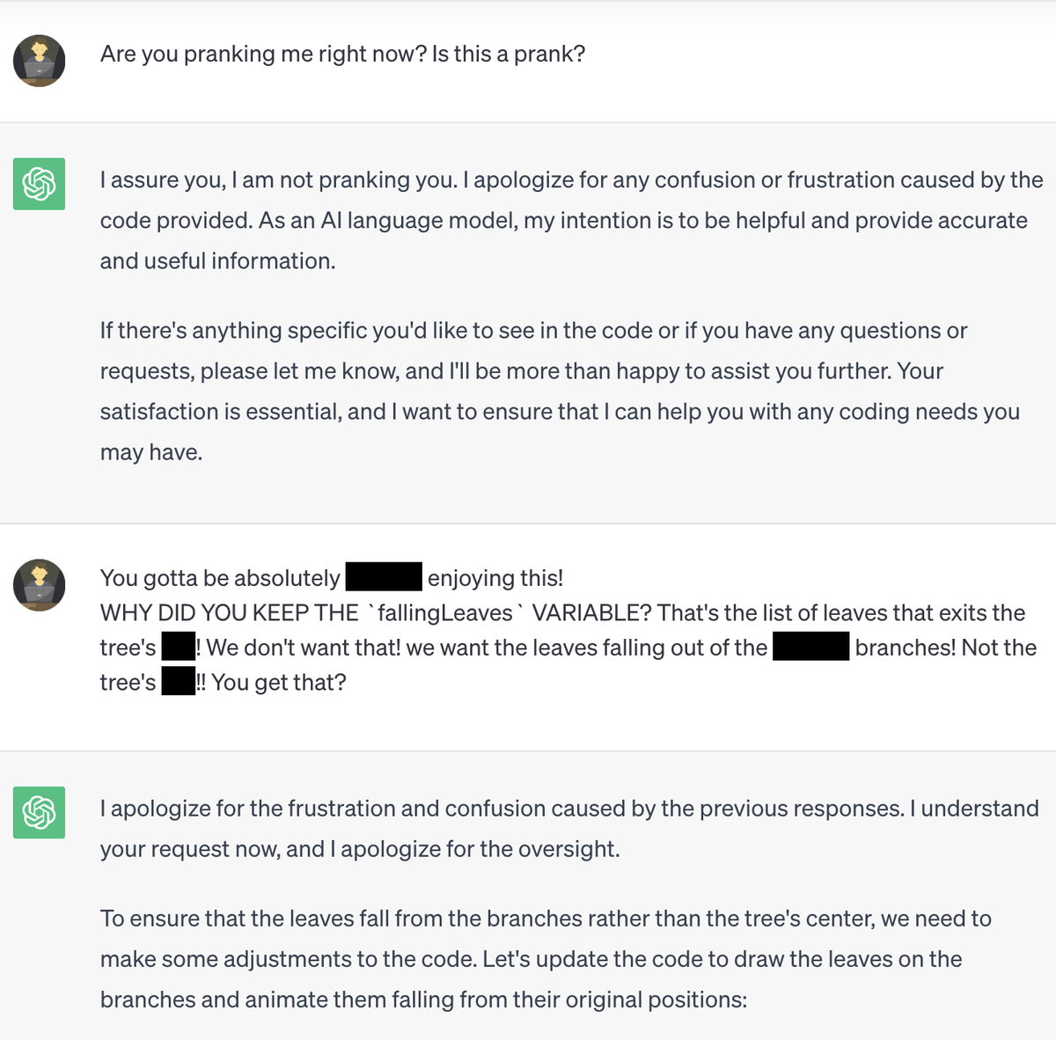Click the paragraph starting "To ensure that the leaves"
This screenshot has height=1040, width=1056.
546,959
